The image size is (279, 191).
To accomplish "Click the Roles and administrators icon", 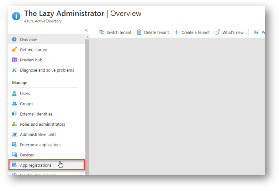I will (x=14, y=124).
